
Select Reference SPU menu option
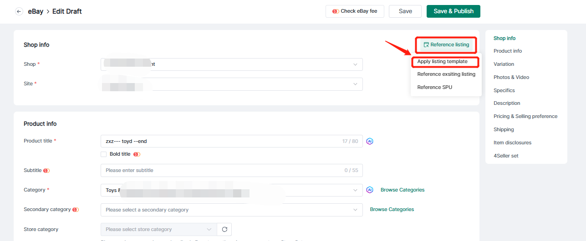coord(434,87)
